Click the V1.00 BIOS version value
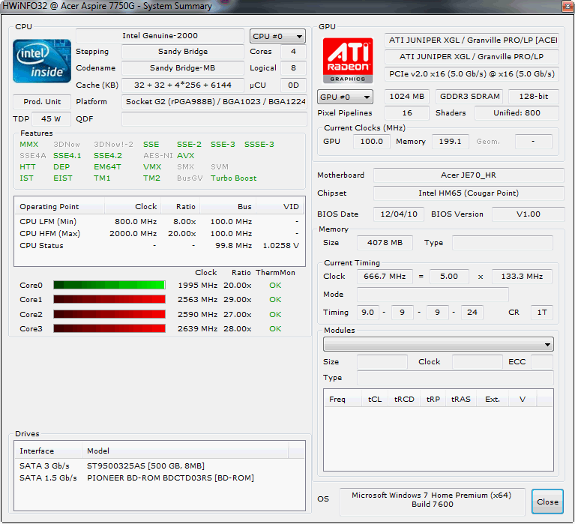 click(528, 214)
